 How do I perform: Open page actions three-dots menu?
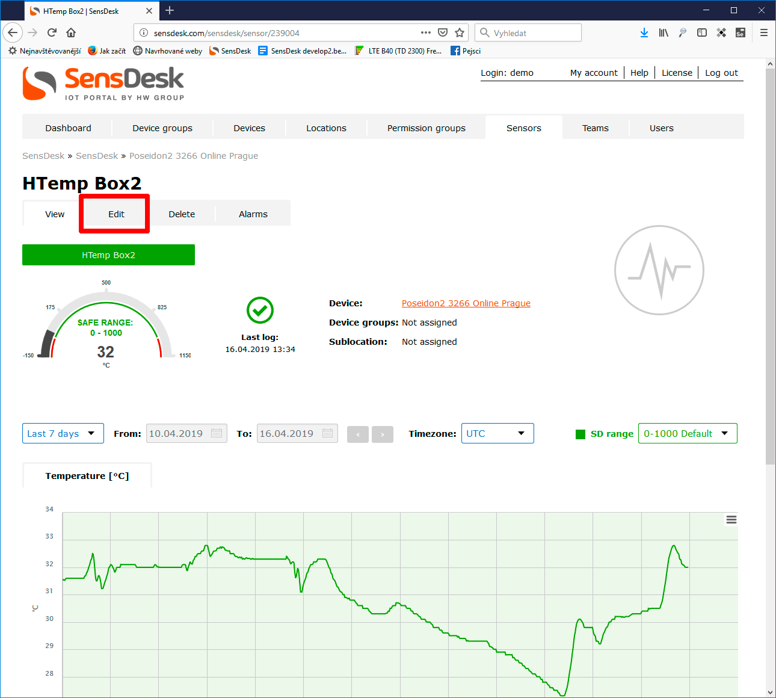(x=426, y=32)
